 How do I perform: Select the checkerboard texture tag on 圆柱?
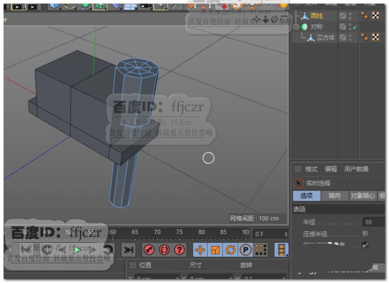(x=376, y=16)
